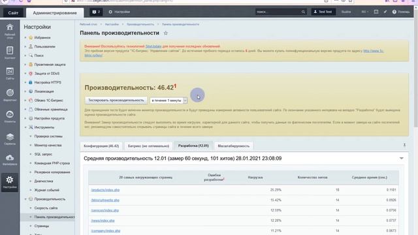Click the Производительность tree icon

(31, 199)
